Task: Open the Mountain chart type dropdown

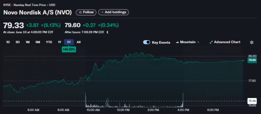Action: pyautogui.click(x=187, y=42)
